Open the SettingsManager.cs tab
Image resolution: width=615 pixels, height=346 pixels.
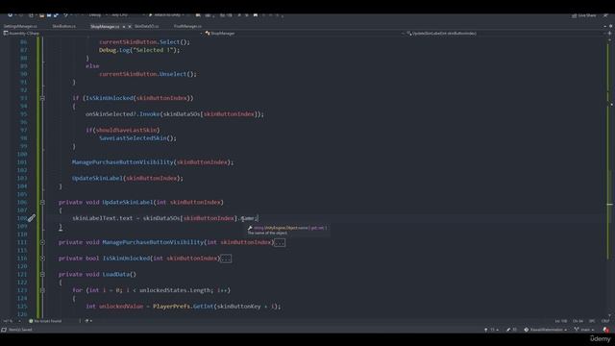(x=20, y=26)
